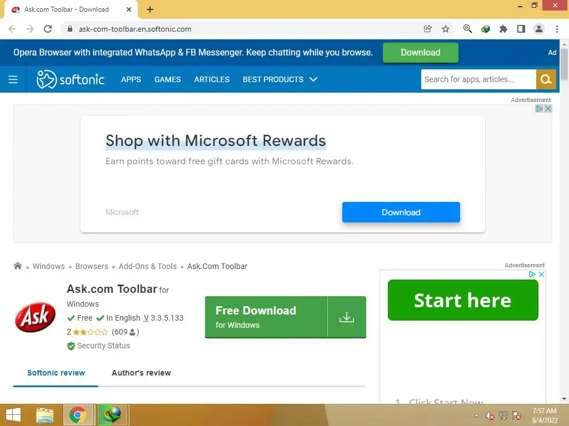Click Ask.Com Toolbar breadcrumb text
This screenshot has height=426, width=569.
pos(217,266)
